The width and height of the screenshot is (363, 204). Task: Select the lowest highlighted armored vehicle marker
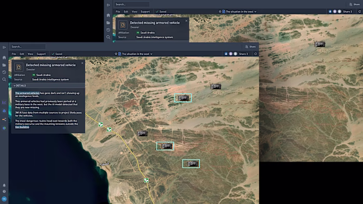(x=191, y=164)
